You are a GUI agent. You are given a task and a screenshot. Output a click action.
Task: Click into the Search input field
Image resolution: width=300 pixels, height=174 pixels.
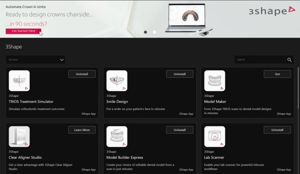[x=259, y=60]
